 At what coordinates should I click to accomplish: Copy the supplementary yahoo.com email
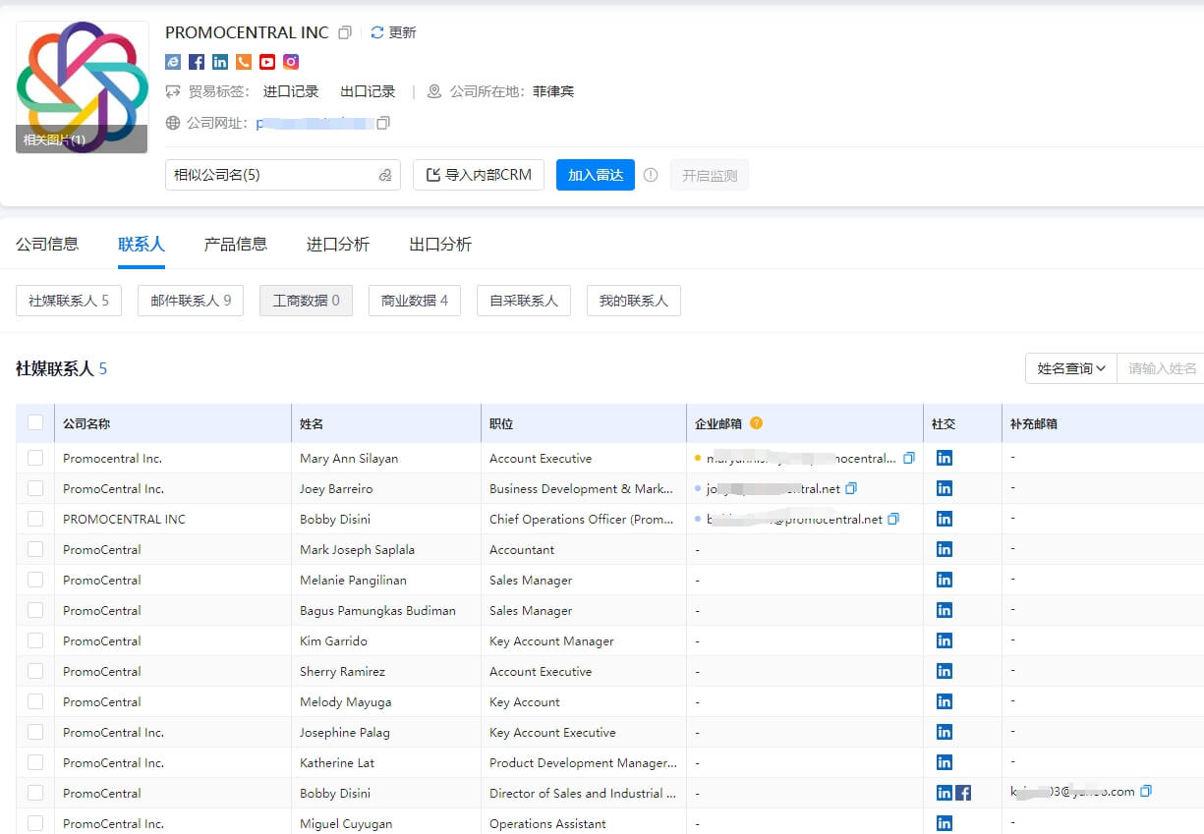pos(1146,791)
